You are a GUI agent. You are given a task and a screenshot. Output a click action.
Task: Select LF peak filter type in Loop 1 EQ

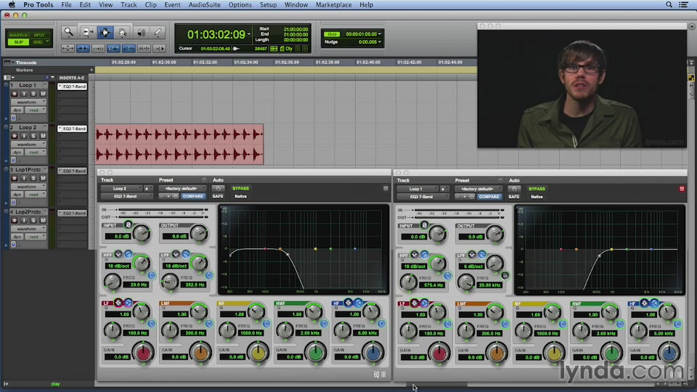415,303
